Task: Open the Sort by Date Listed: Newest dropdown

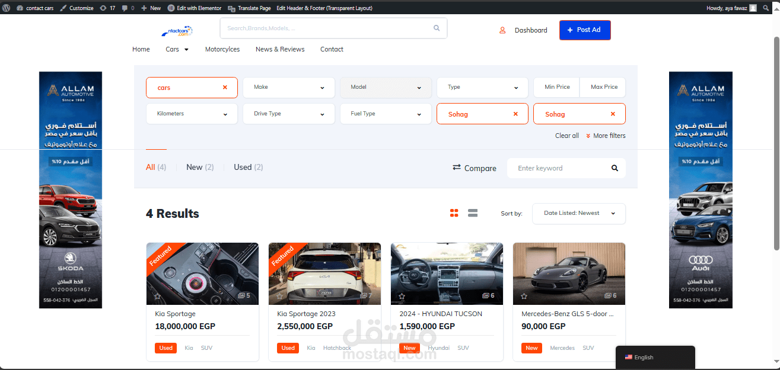Action: 579,213
